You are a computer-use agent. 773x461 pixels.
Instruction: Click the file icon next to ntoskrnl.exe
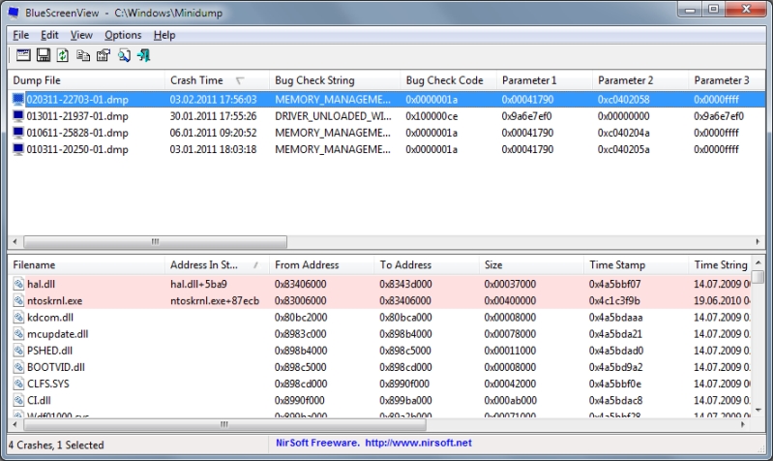point(18,300)
